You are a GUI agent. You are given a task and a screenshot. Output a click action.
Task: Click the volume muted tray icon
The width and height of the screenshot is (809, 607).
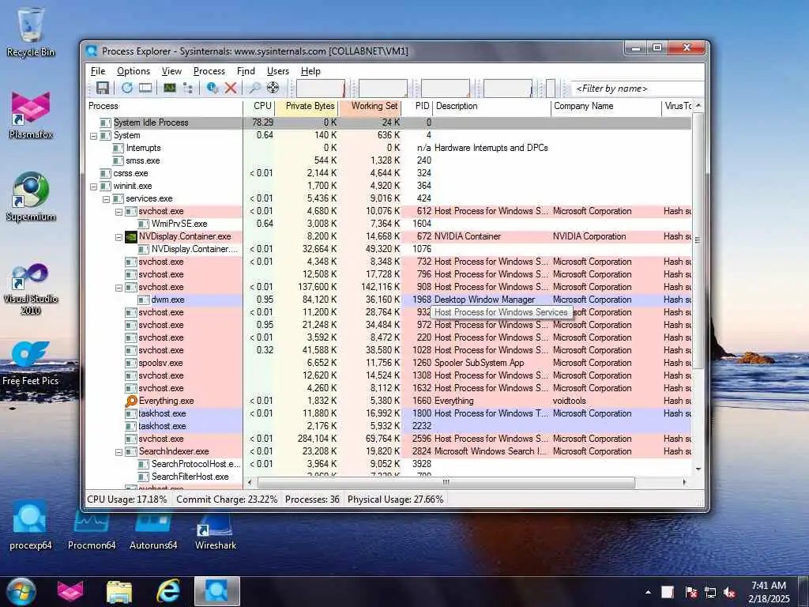tap(729, 592)
